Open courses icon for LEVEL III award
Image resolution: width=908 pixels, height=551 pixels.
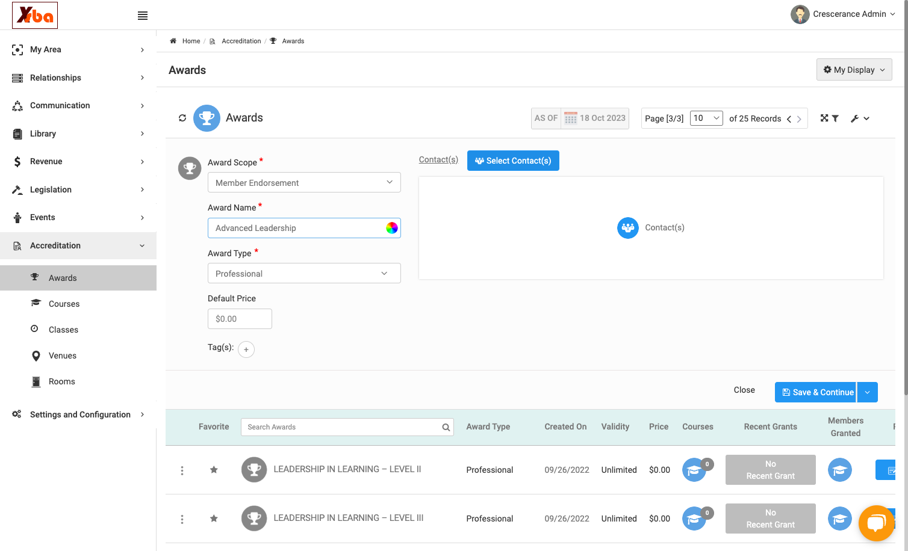694,519
